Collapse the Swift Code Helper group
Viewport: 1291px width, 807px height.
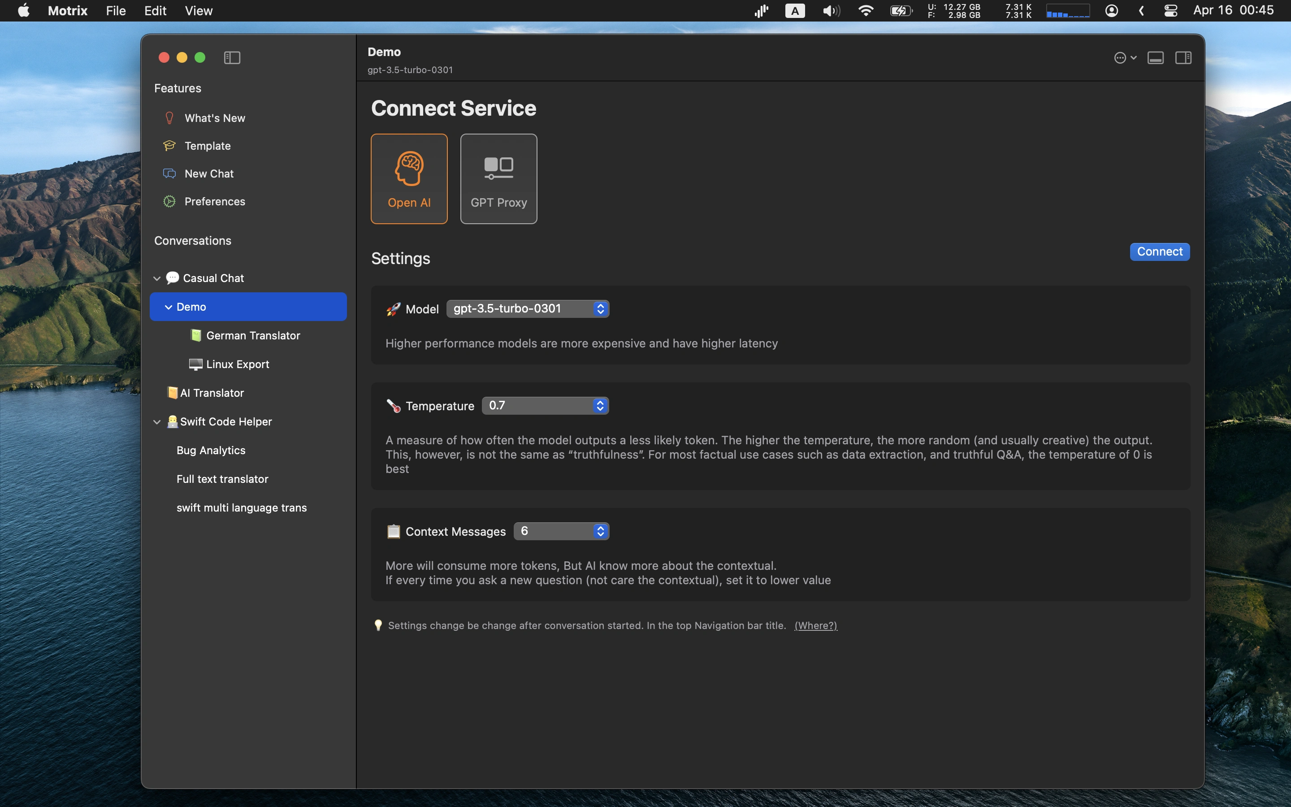tap(157, 421)
